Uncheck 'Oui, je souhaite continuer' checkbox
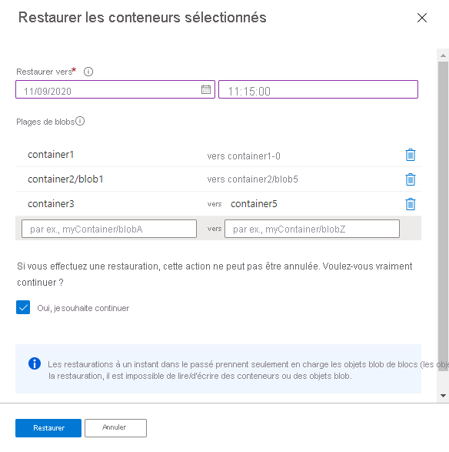449x452 pixels. click(23, 307)
